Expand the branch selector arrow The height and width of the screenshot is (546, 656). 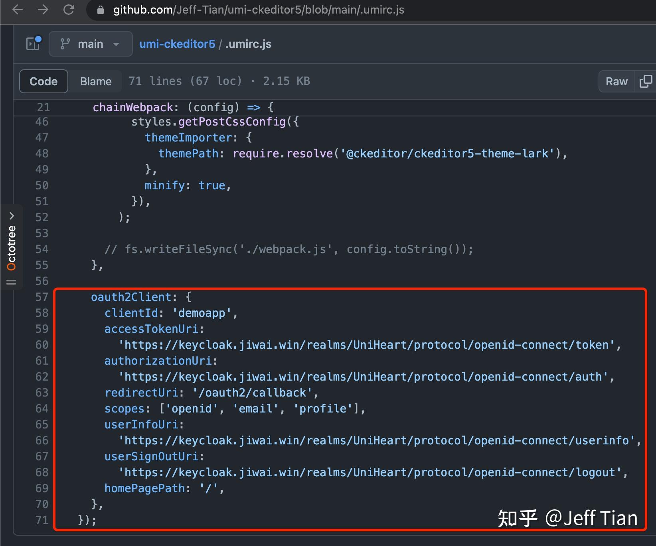(116, 44)
